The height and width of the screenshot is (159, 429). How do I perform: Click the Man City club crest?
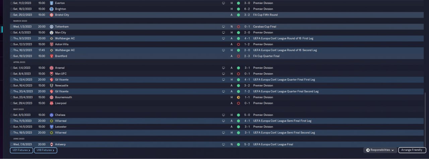pyautogui.click(x=51, y=32)
